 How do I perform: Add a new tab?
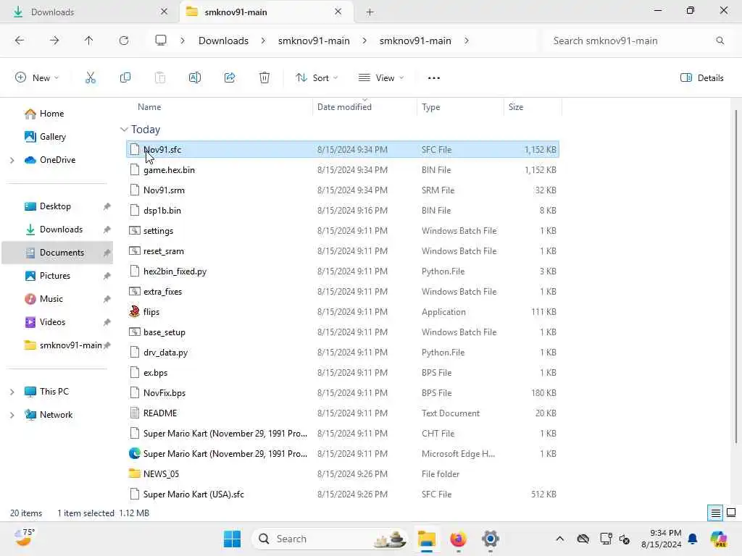pyautogui.click(x=370, y=12)
